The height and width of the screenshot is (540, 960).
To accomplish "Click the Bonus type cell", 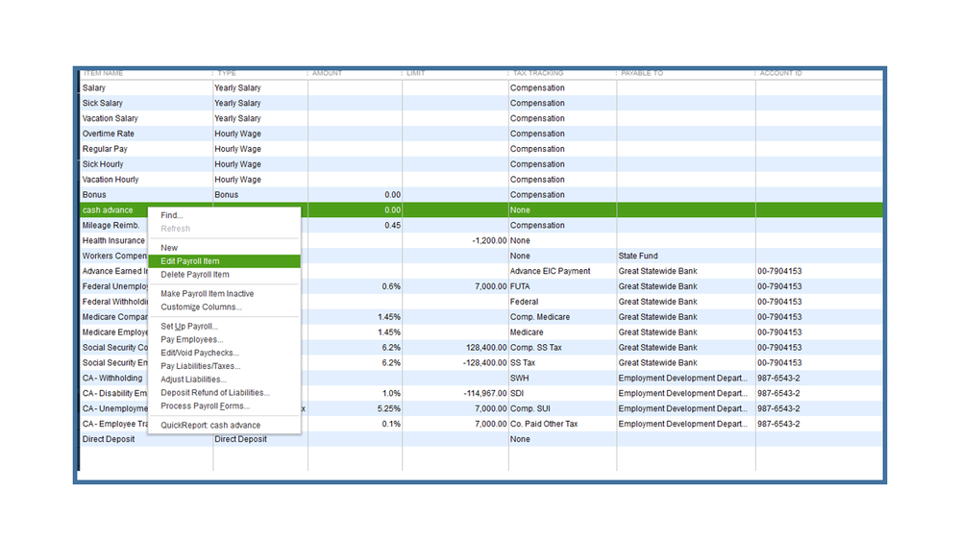I will coord(226,195).
